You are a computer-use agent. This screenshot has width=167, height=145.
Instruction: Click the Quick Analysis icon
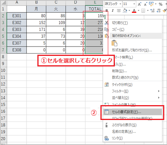coord(107,84)
